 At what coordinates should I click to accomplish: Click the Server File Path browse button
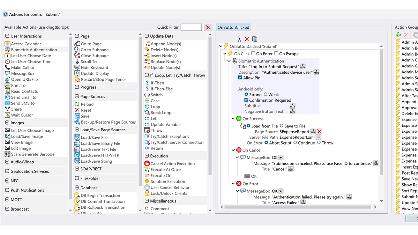(x=318, y=138)
